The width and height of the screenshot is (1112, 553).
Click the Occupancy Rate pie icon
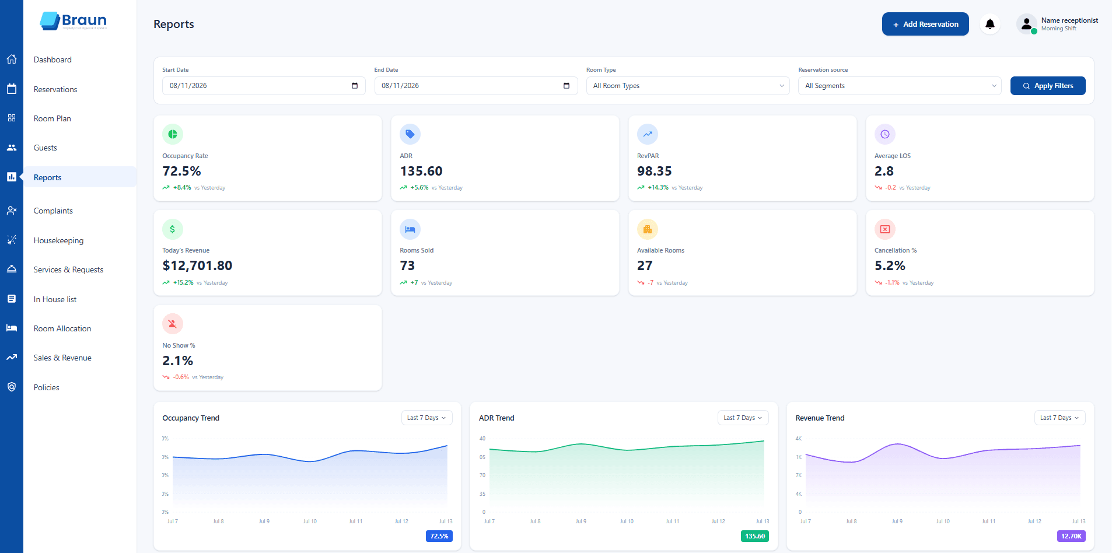point(173,134)
